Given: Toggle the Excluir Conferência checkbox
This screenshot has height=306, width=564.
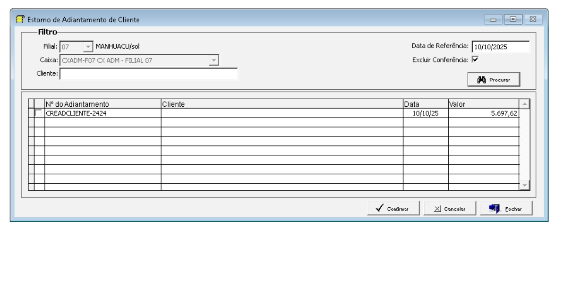Looking at the screenshot, I should point(475,60).
